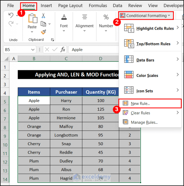Viewport: 184px width, 186px height.
Task: Choose Manage Rules menu entry
Action: [x=150, y=122]
